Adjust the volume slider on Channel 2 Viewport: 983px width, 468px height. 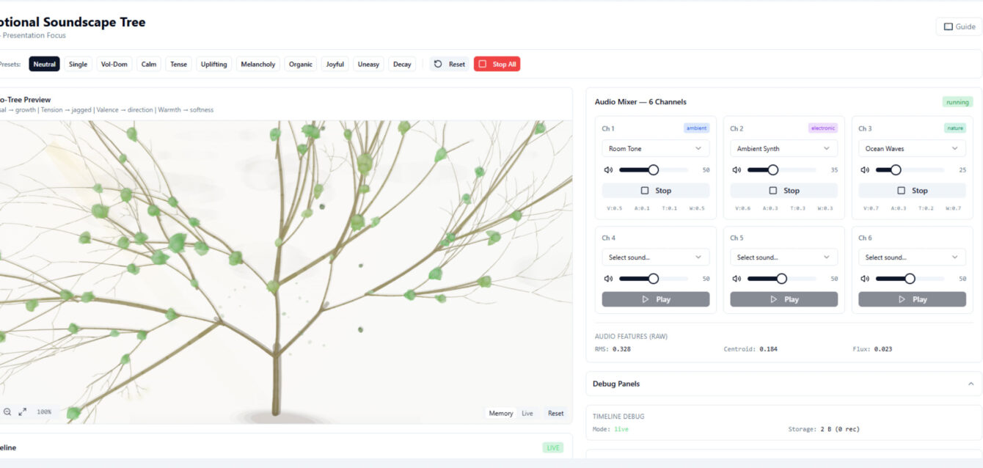(x=771, y=169)
